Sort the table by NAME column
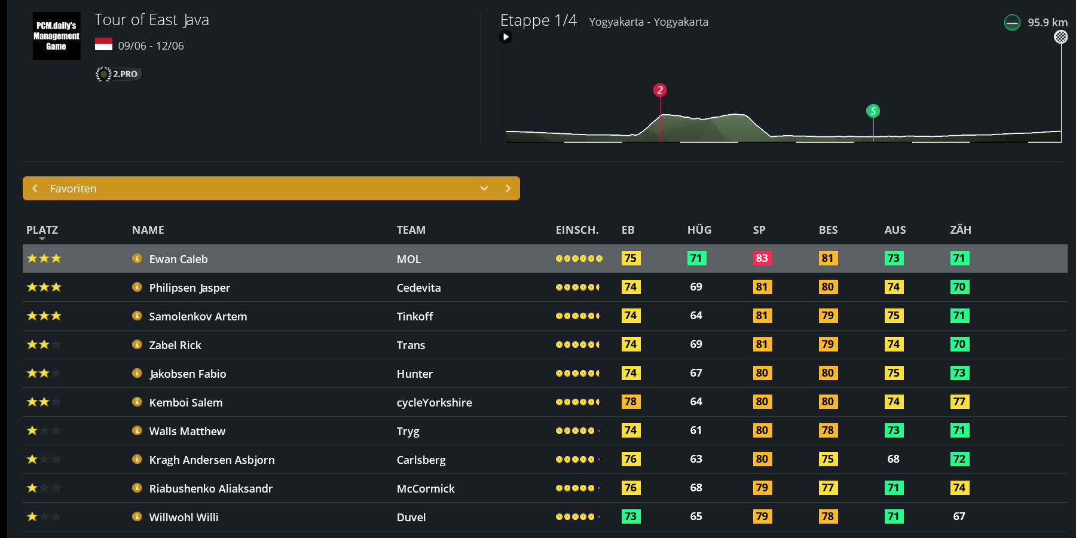Screen dimensions: 1076x538 click(148, 230)
